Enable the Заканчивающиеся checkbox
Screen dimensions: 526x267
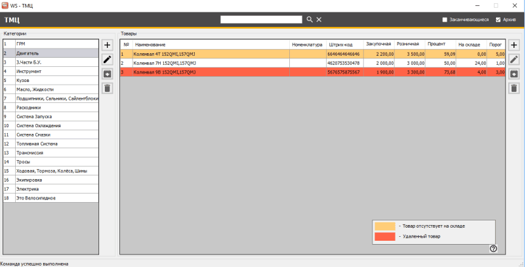[x=445, y=20]
